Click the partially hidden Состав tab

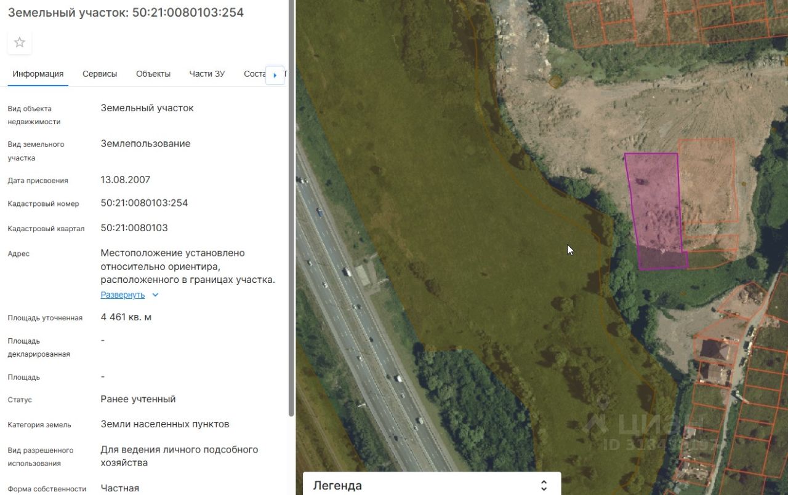[x=255, y=74]
